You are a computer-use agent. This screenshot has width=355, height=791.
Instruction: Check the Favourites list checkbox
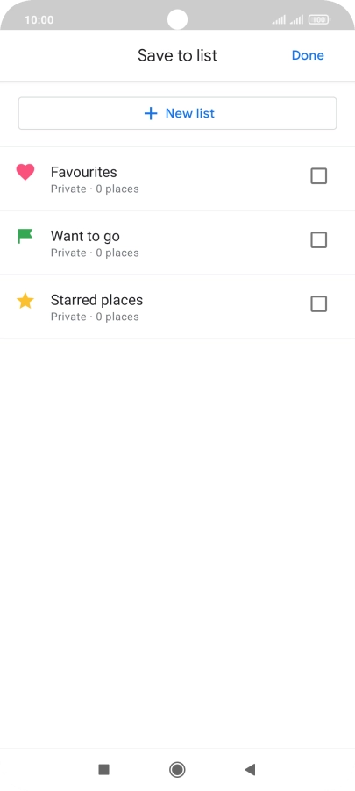click(319, 176)
